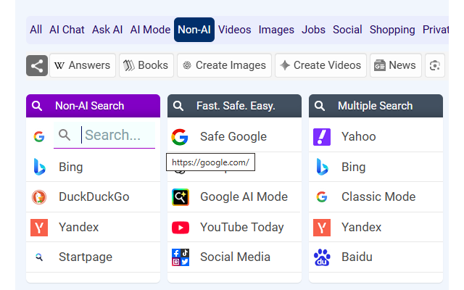Click the Bing logo in Non-AI Search
464x290 pixels.
[39, 167]
